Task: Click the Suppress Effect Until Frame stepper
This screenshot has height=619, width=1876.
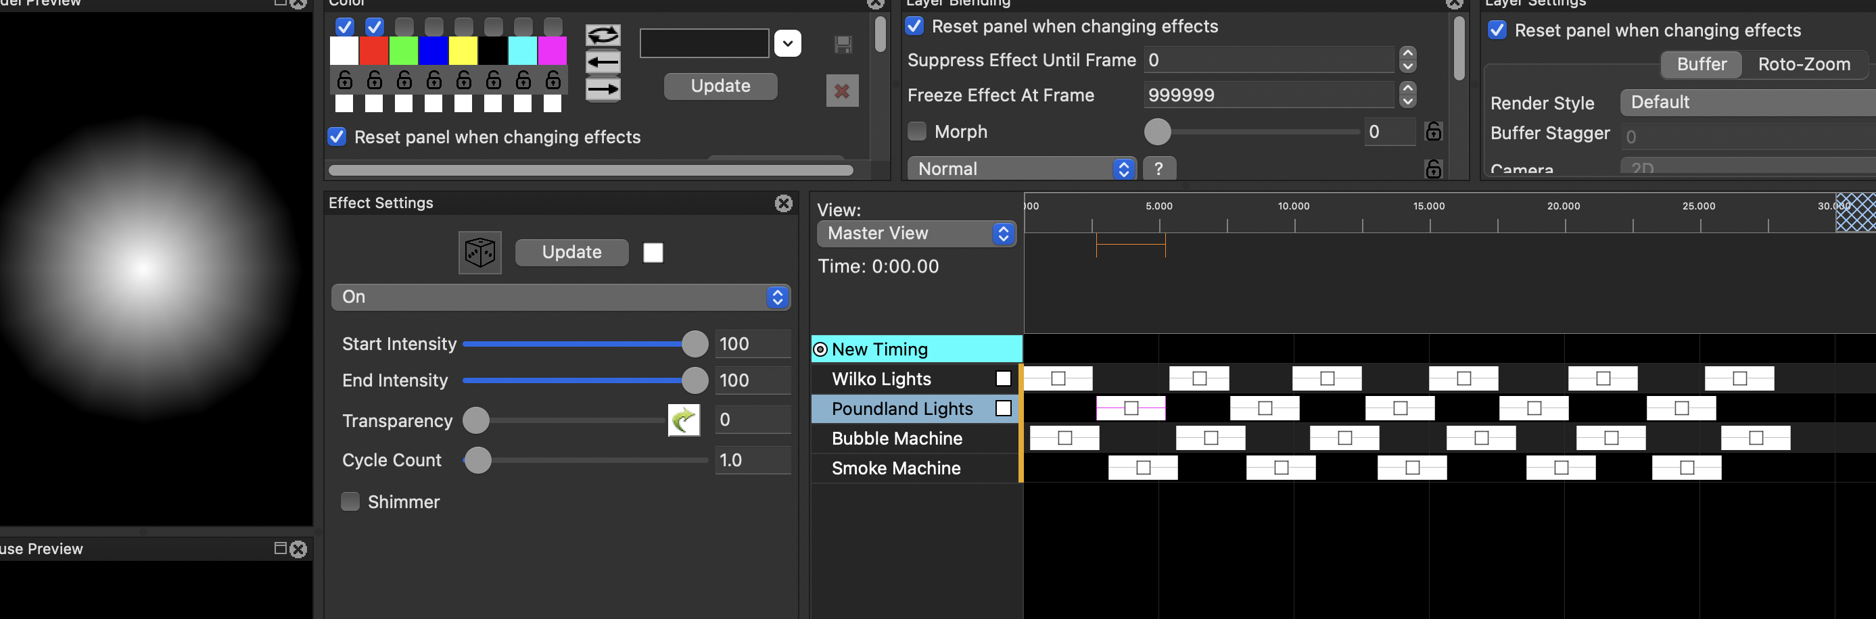Action: (x=1408, y=59)
